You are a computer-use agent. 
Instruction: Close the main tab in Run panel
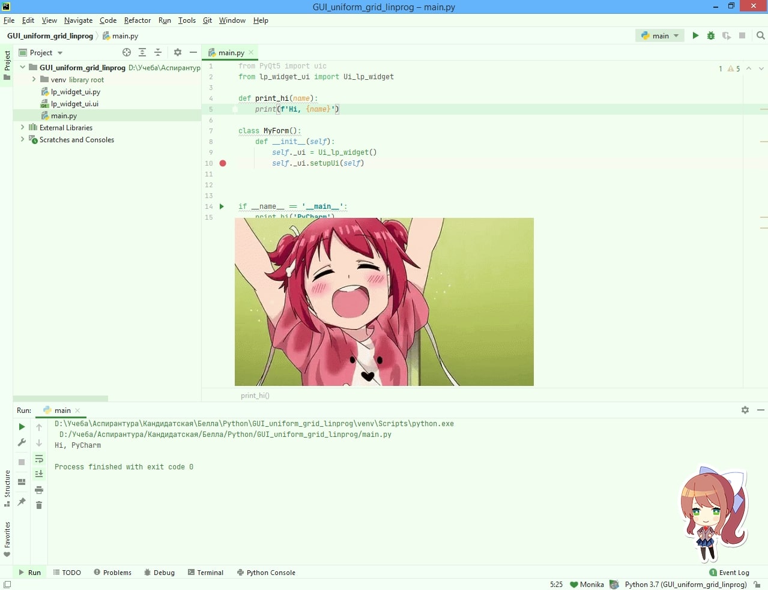pos(78,411)
